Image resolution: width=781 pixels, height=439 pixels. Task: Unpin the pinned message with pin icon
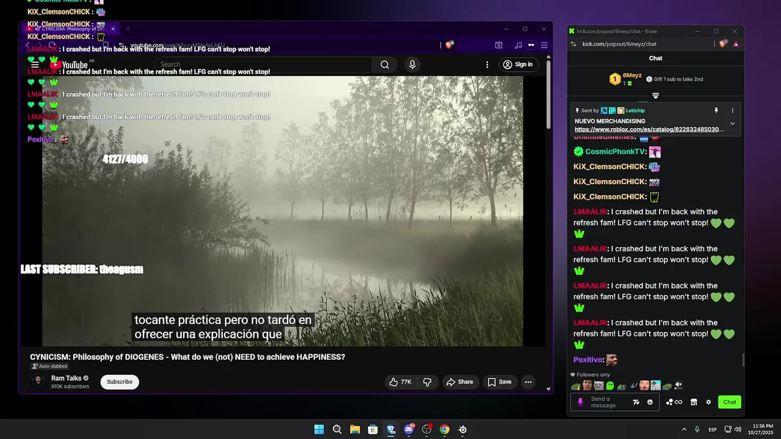[x=716, y=111]
